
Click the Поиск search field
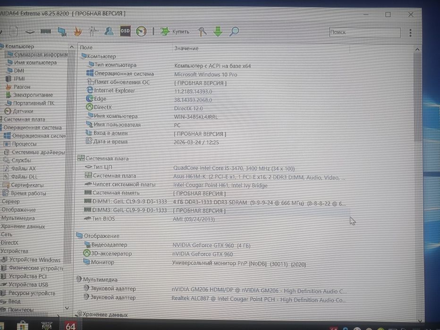365,32
